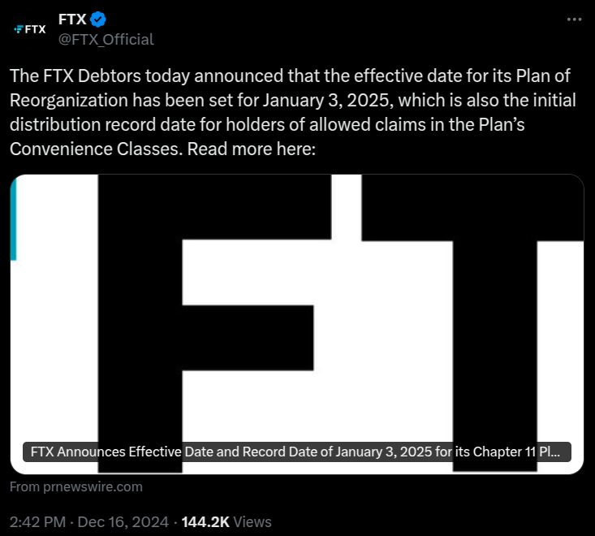Open the FTX profile avatar
595x536 pixels.
tap(29, 29)
